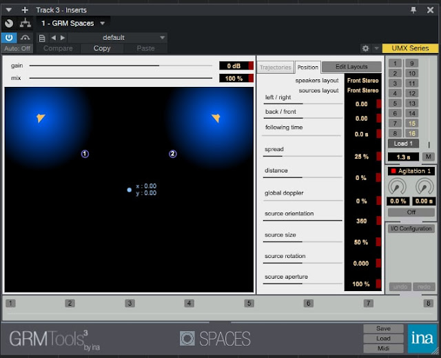Open the gear settings icon

pos(365,48)
